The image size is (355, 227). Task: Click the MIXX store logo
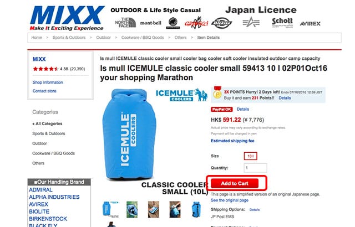[67, 18]
